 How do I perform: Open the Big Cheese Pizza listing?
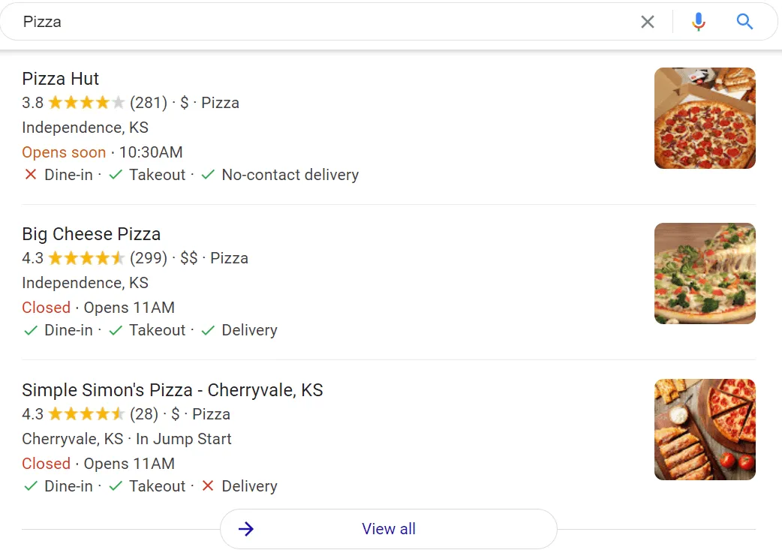pyautogui.click(x=91, y=234)
